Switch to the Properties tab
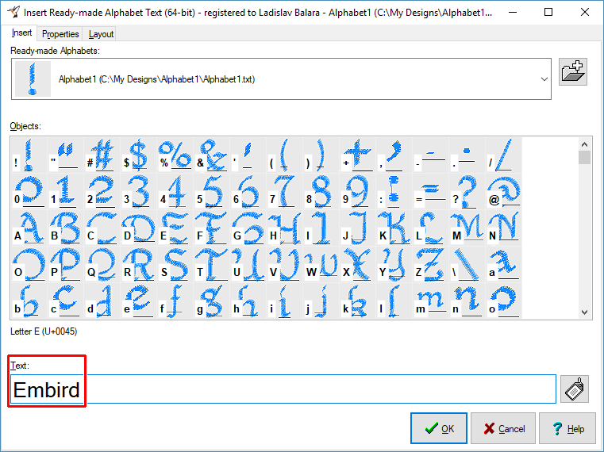Image resolution: width=604 pixels, height=452 pixels. (60, 34)
